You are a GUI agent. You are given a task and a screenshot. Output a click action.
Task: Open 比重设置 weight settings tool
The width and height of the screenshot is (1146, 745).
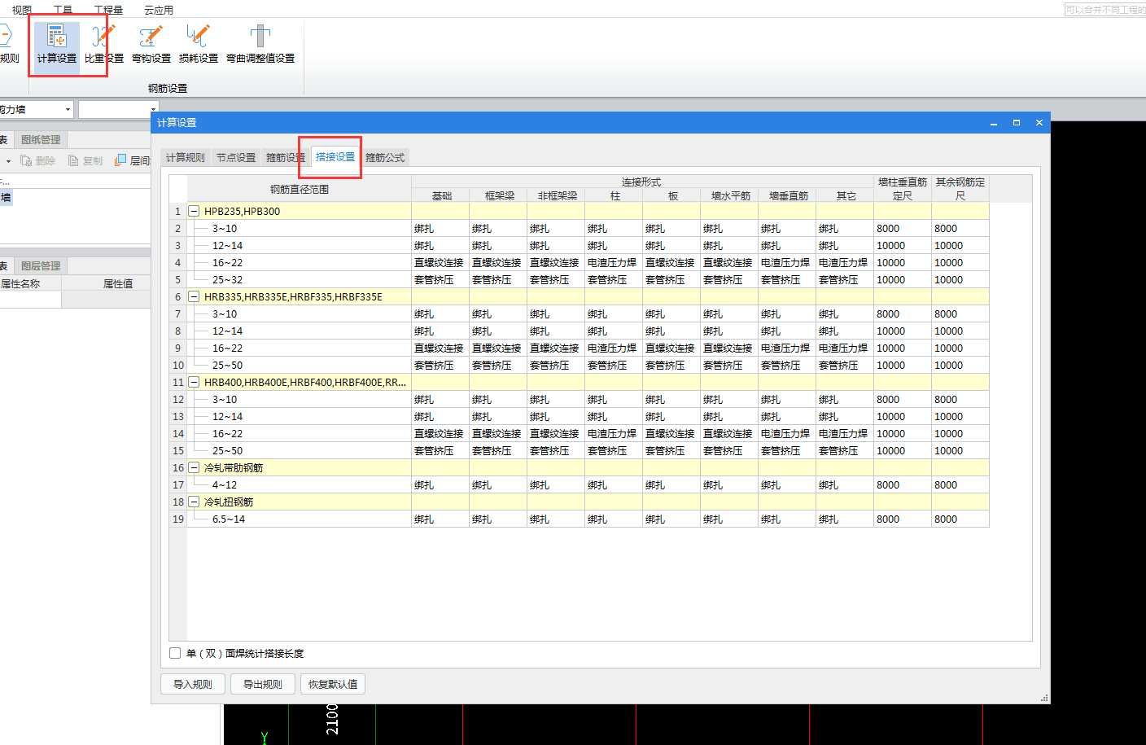pyautogui.click(x=104, y=45)
